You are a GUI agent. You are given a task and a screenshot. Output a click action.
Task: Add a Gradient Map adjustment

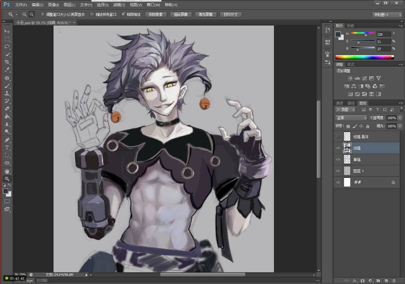[378, 94]
